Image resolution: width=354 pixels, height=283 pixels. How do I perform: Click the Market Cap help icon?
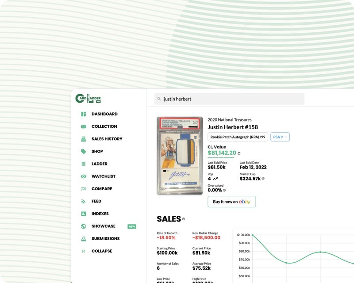click(263, 179)
